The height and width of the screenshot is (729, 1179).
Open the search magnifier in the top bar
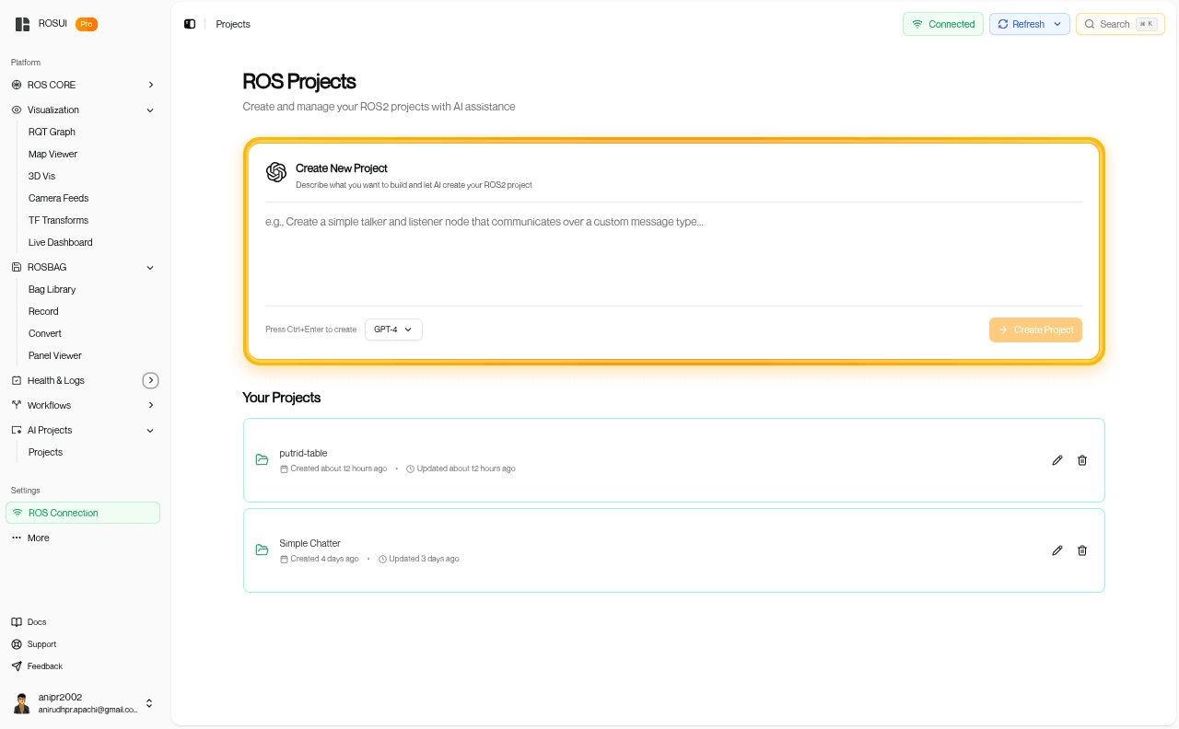1091,24
